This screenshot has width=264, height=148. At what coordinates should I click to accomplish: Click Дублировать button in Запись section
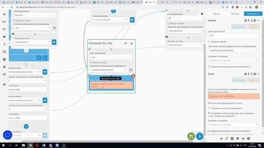[x=240, y=26]
